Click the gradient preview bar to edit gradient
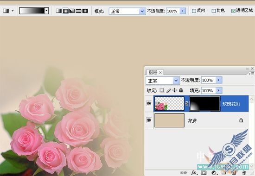This screenshot has height=176, width=255. 32,11
